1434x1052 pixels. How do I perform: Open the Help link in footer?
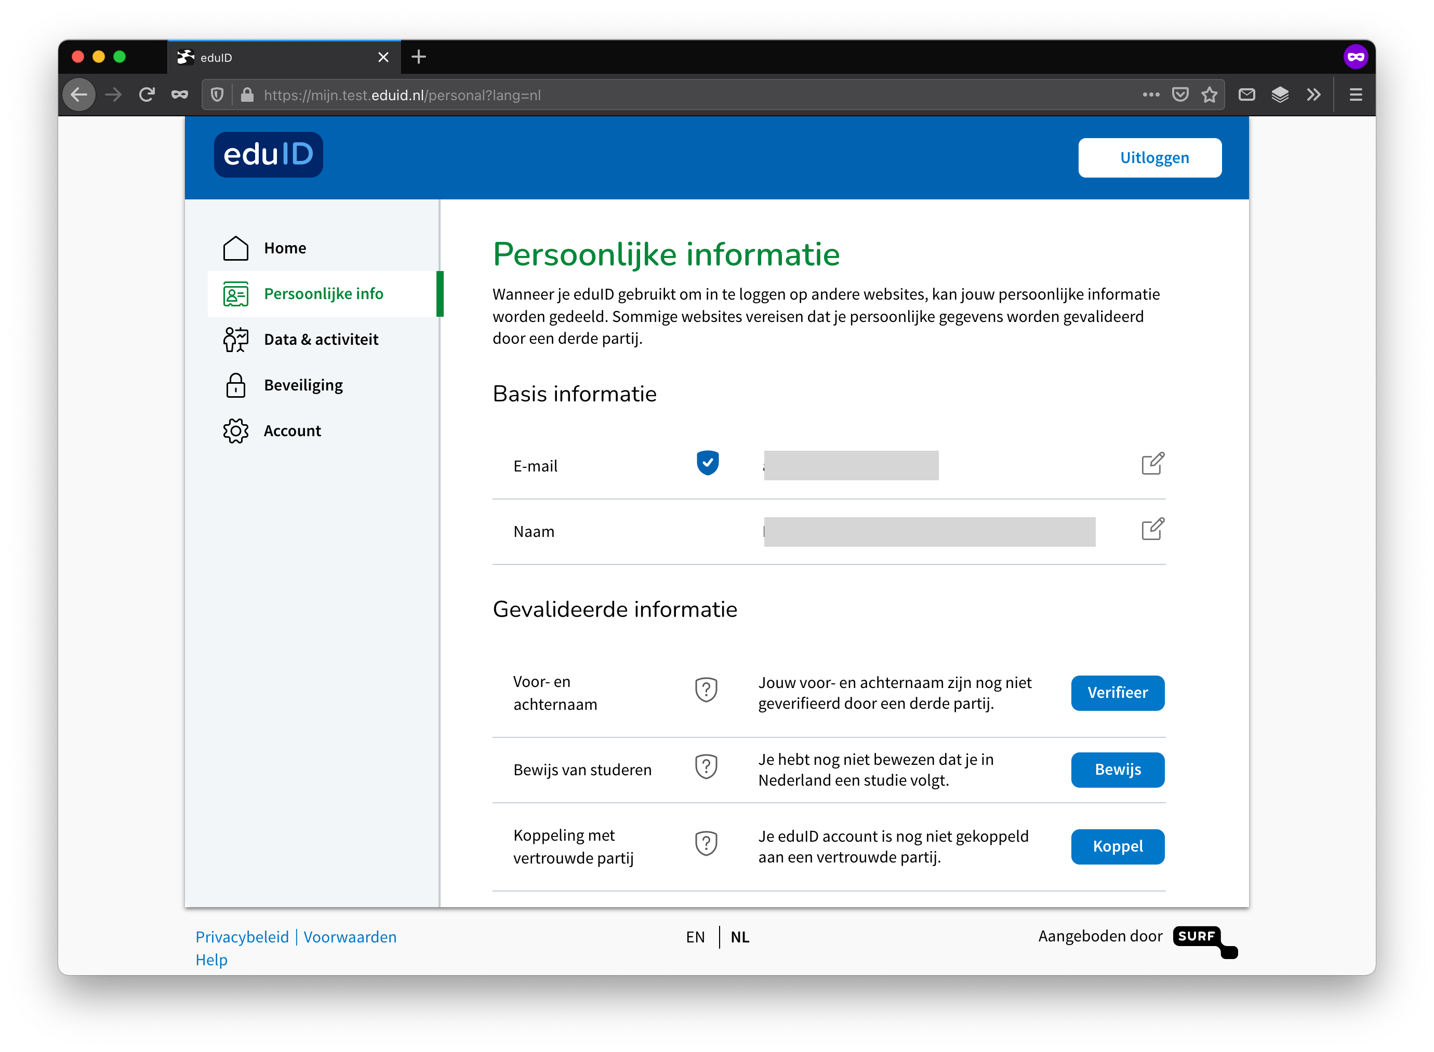[x=211, y=960]
